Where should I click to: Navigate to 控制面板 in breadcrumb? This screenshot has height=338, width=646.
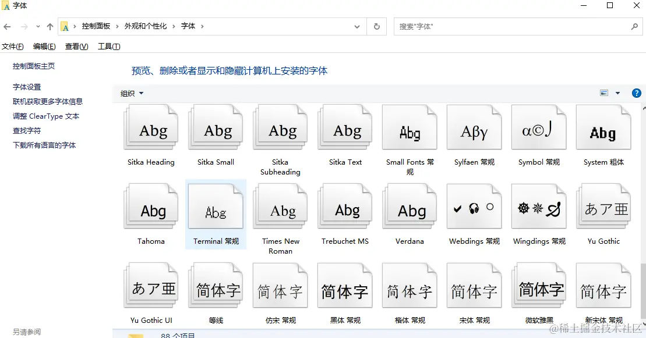pyautogui.click(x=96, y=26)
